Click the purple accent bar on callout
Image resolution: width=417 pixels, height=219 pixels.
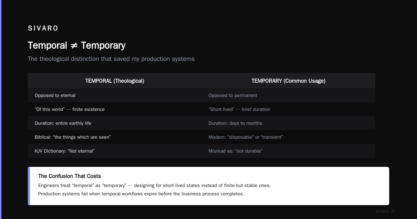pyautogui.click(x=29, y=186)
